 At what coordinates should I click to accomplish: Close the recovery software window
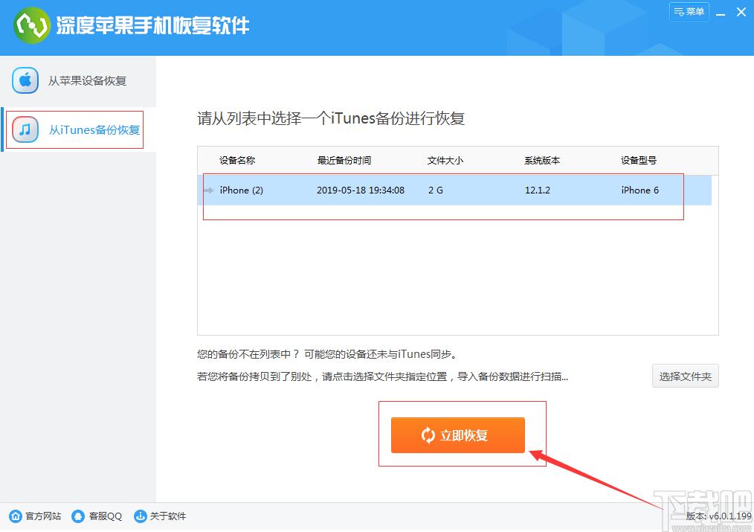(741, 13)
